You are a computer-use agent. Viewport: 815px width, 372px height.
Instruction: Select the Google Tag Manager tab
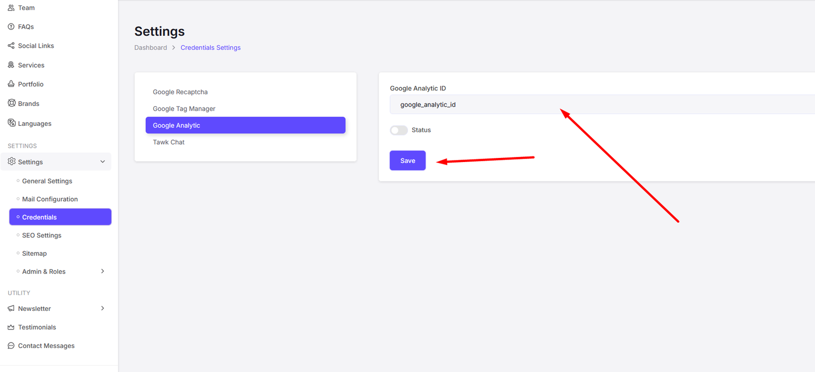click(184, 109)
